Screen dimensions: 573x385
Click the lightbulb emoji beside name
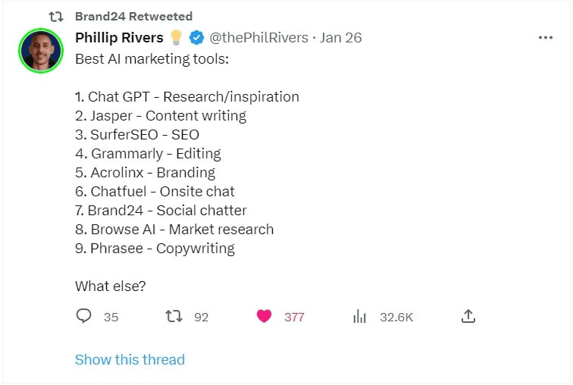[x=176, y=37]
